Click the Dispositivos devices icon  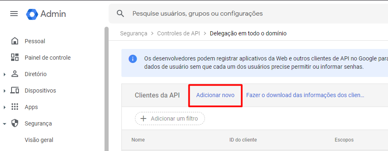[x=15, y=91]
